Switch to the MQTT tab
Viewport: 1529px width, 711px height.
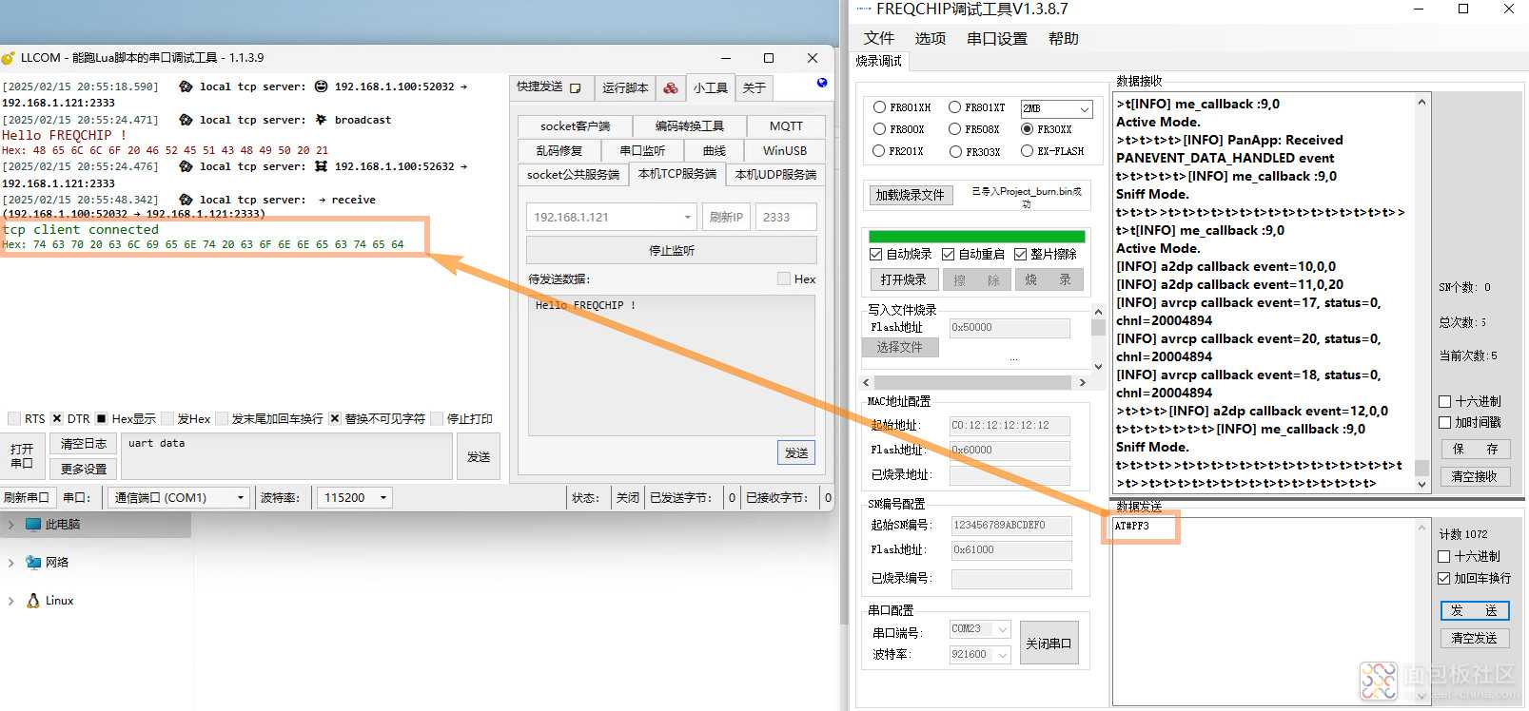click(x=786, y=125)
